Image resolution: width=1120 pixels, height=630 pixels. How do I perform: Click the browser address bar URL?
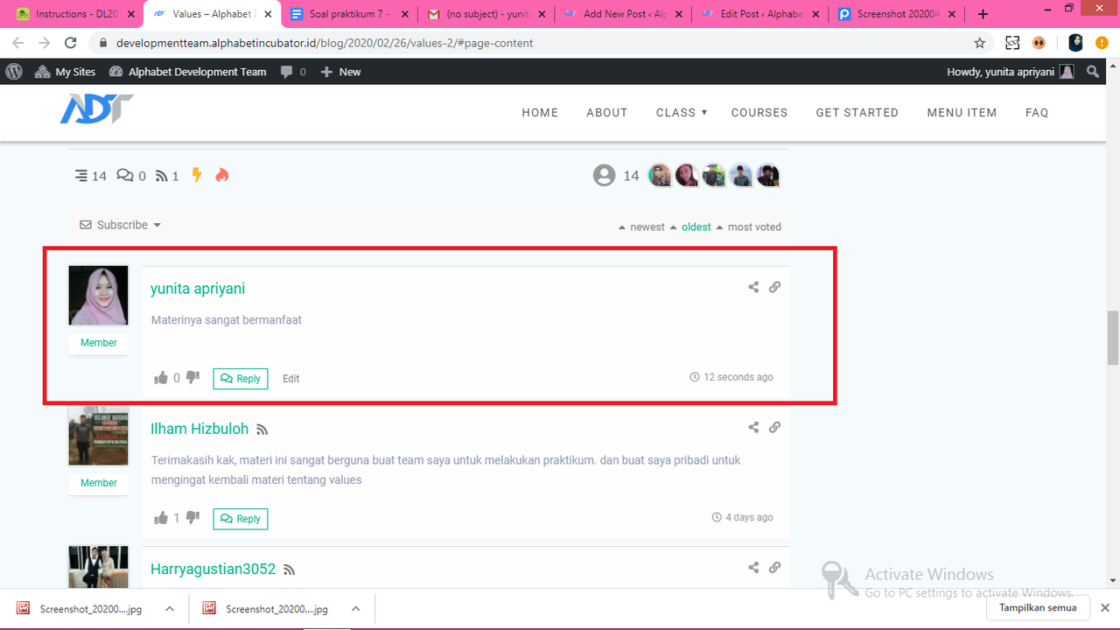tap(325, 43)
